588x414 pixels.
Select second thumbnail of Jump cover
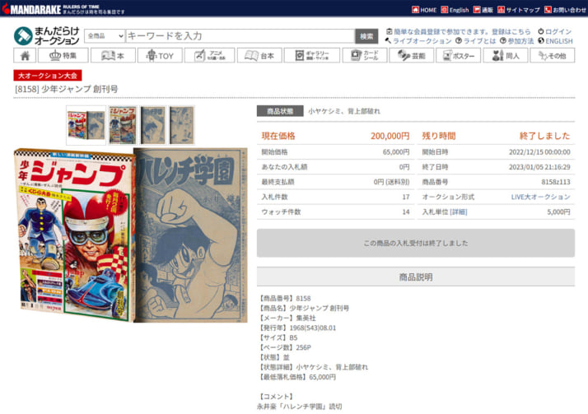pyautogui.click(x=123, y=125)
